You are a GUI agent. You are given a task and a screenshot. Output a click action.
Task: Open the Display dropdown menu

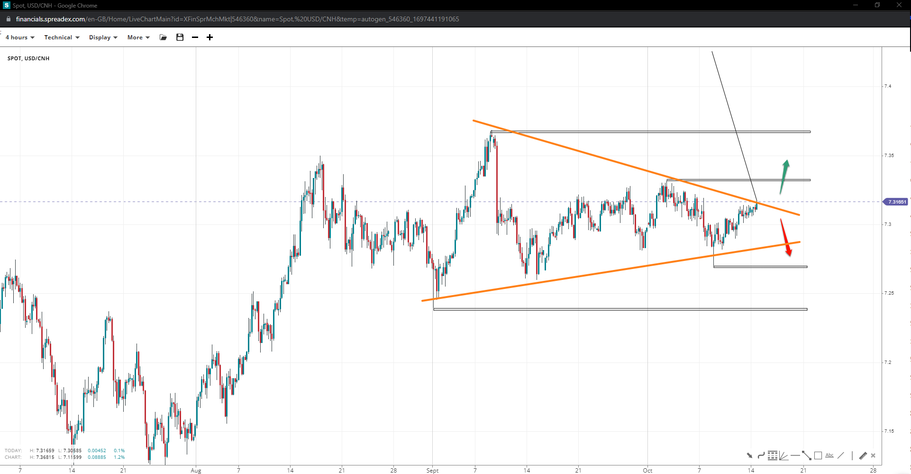coord(103,37)
